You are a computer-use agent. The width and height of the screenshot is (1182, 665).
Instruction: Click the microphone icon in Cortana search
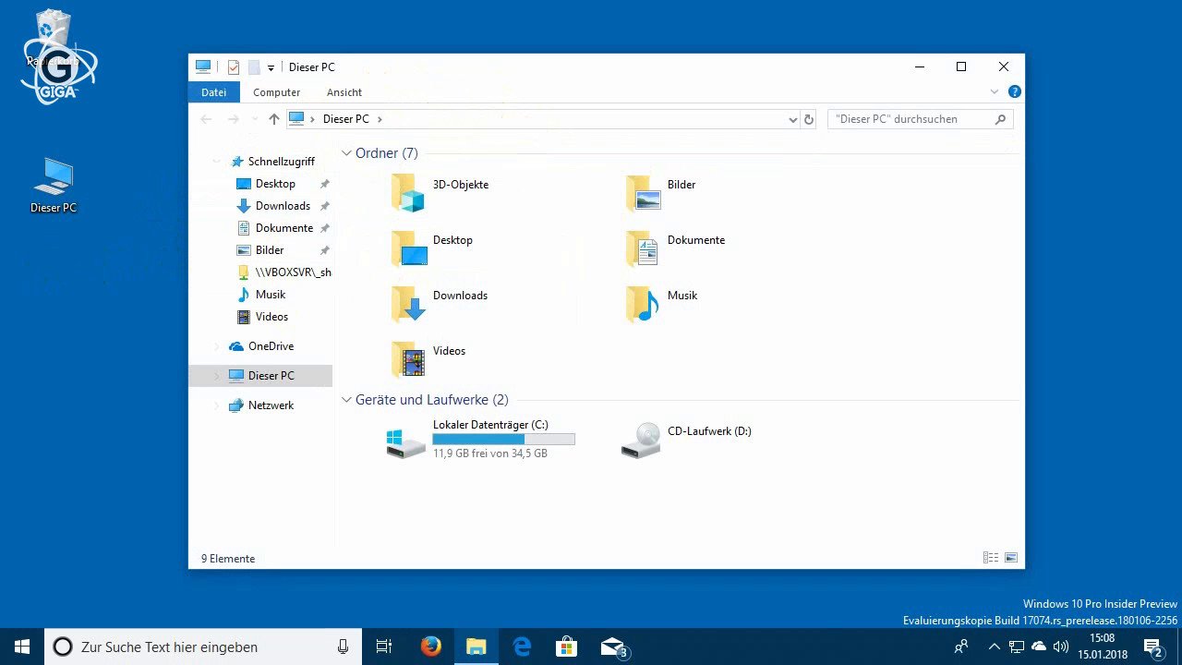pyautogui.click(x=343, y=647)
